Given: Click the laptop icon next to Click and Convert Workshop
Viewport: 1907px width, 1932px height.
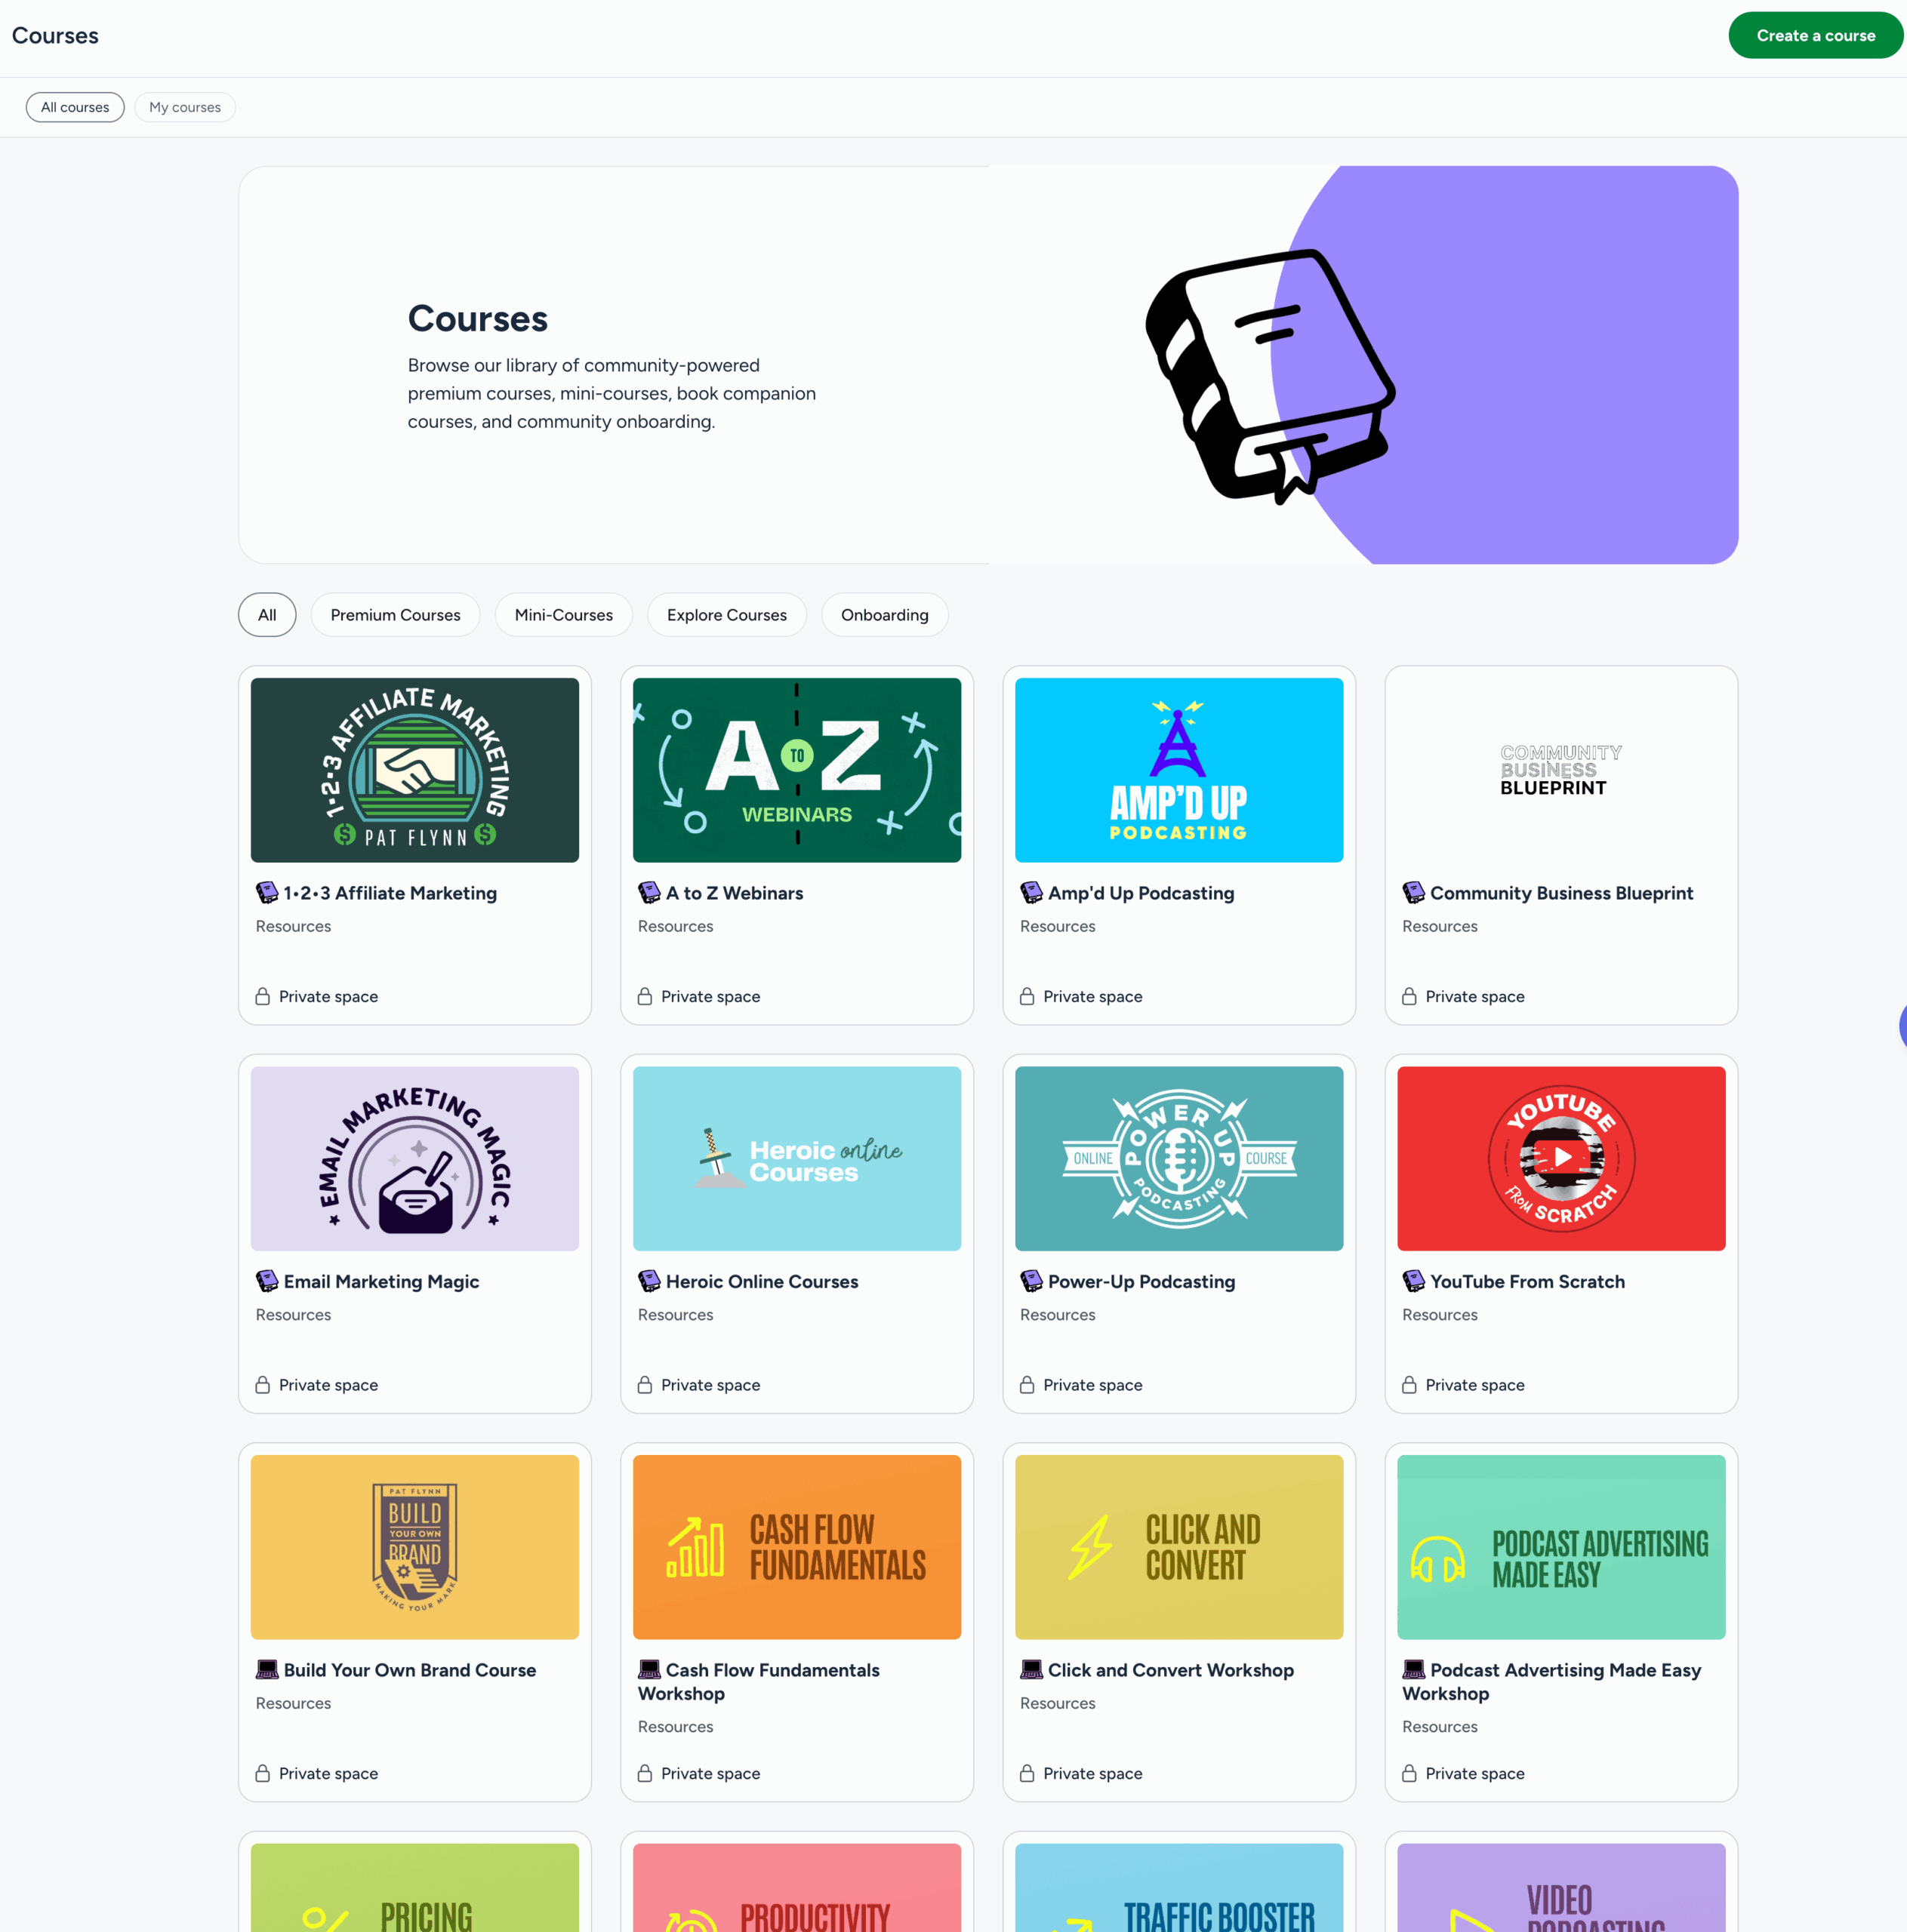Looking at the screenshot, I should point(1031,1669).
